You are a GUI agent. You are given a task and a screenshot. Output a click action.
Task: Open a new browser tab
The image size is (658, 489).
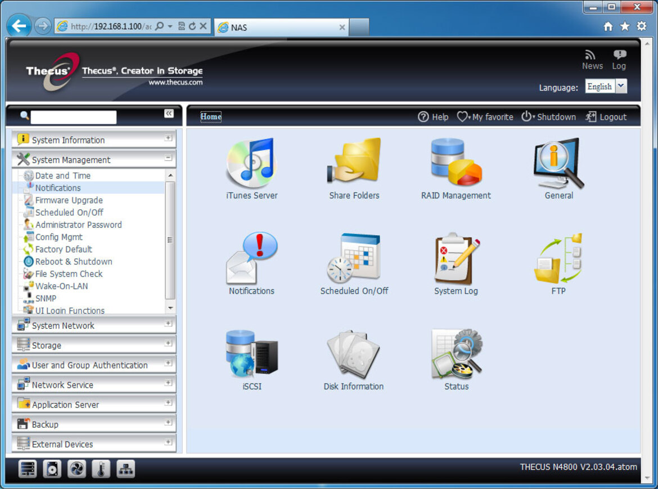point(359,27)
